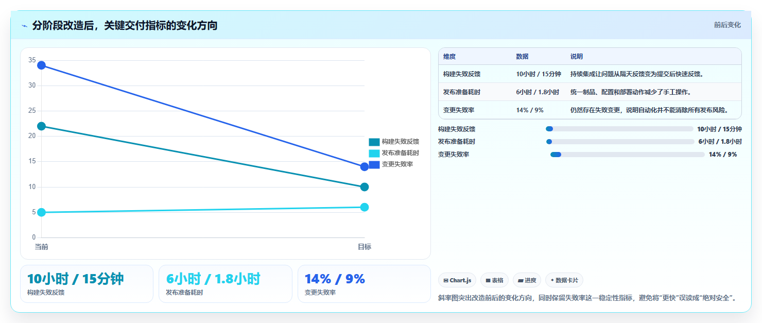
Task: Open the 14% / 9% data card
Action: point(364,284)
